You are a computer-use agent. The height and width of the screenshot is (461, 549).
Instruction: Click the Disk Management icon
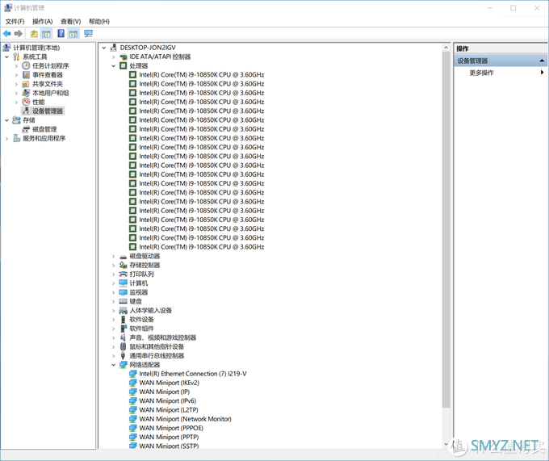(x=26, y=129)
